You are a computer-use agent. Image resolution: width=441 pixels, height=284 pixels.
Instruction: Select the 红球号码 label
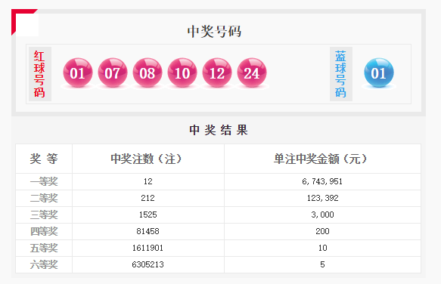[x=39, y=74]
